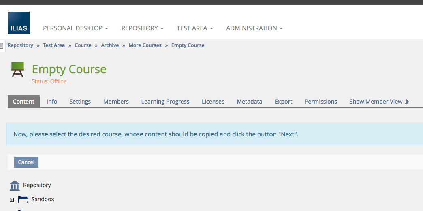Navigate to More Courses breadcrumb
Screen dimensions: 423x211
(145, 45)
